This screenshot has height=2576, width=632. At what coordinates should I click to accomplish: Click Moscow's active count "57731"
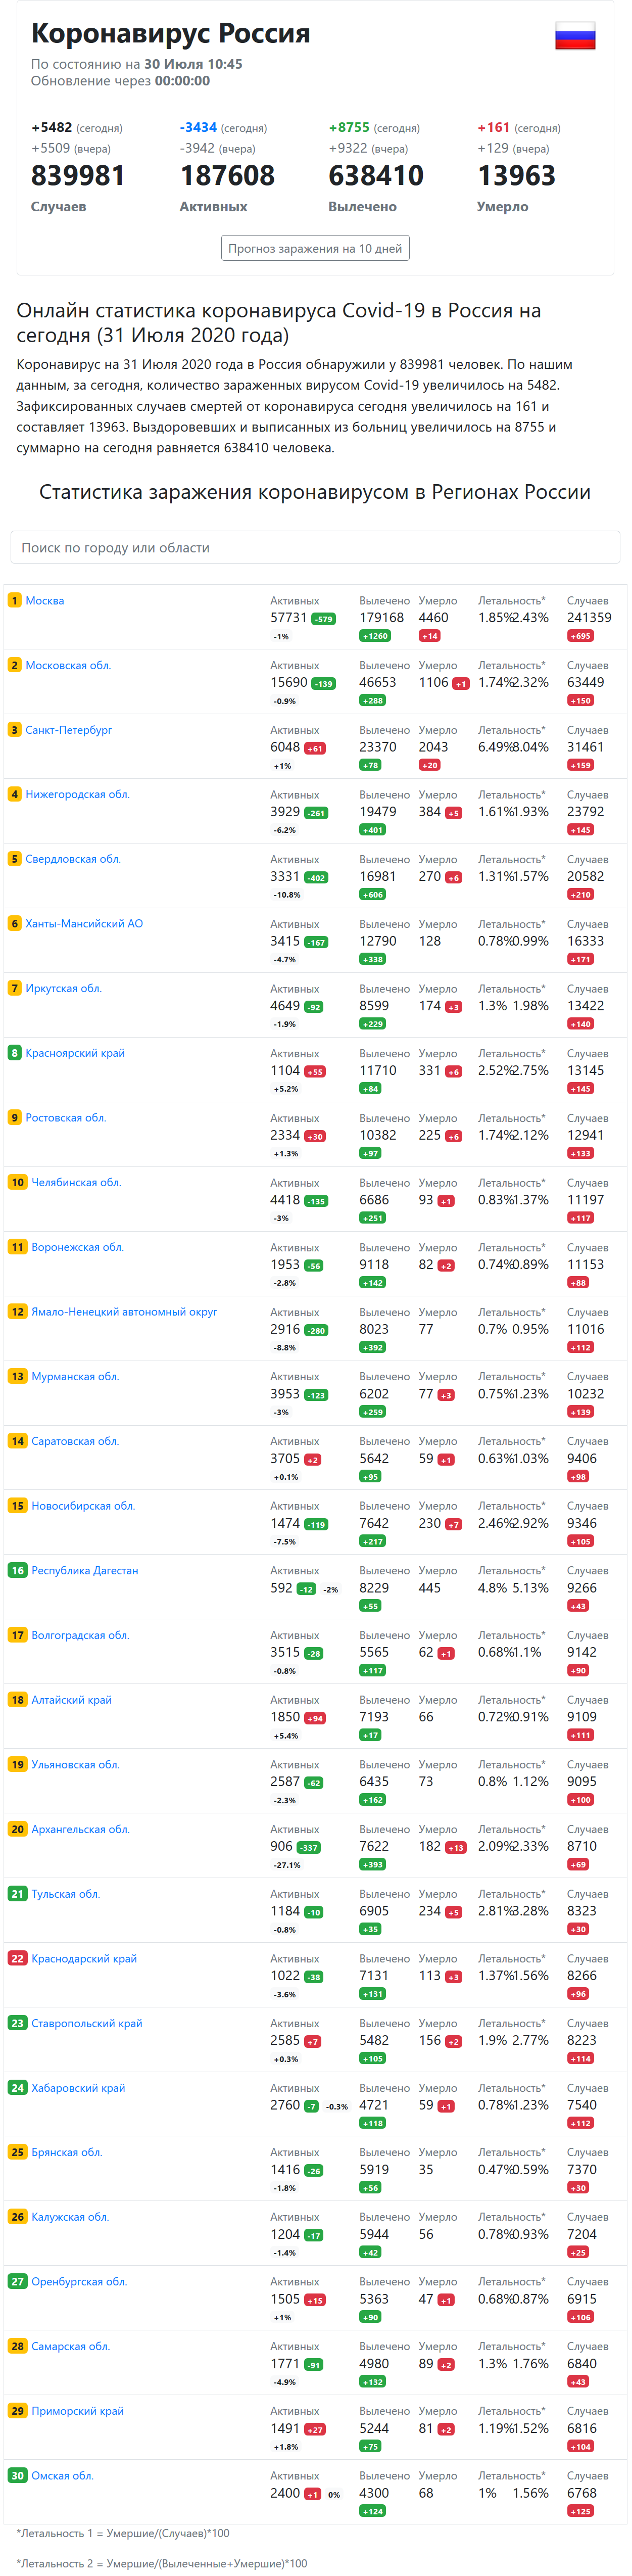tap(289, 618)
